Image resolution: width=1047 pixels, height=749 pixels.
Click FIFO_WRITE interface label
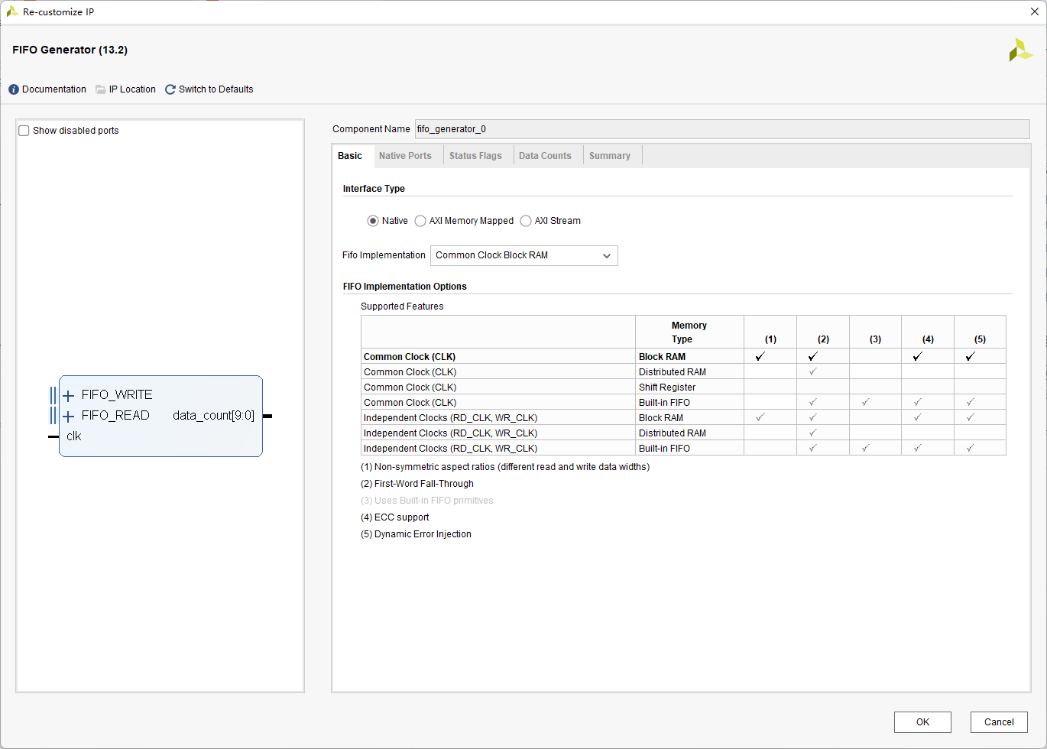(x=117, y=395)
